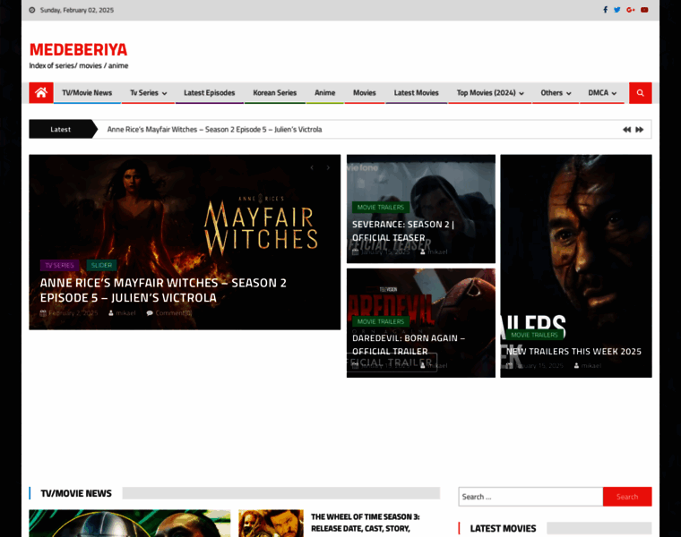Open the Facebook social icon
Viewport: 681px width, 537px height.
pyautogui.click(x=605, y=10)
